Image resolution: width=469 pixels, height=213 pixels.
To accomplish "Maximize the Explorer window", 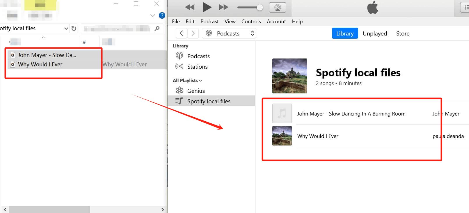I will pyautogui.click(x=136, y=4).
